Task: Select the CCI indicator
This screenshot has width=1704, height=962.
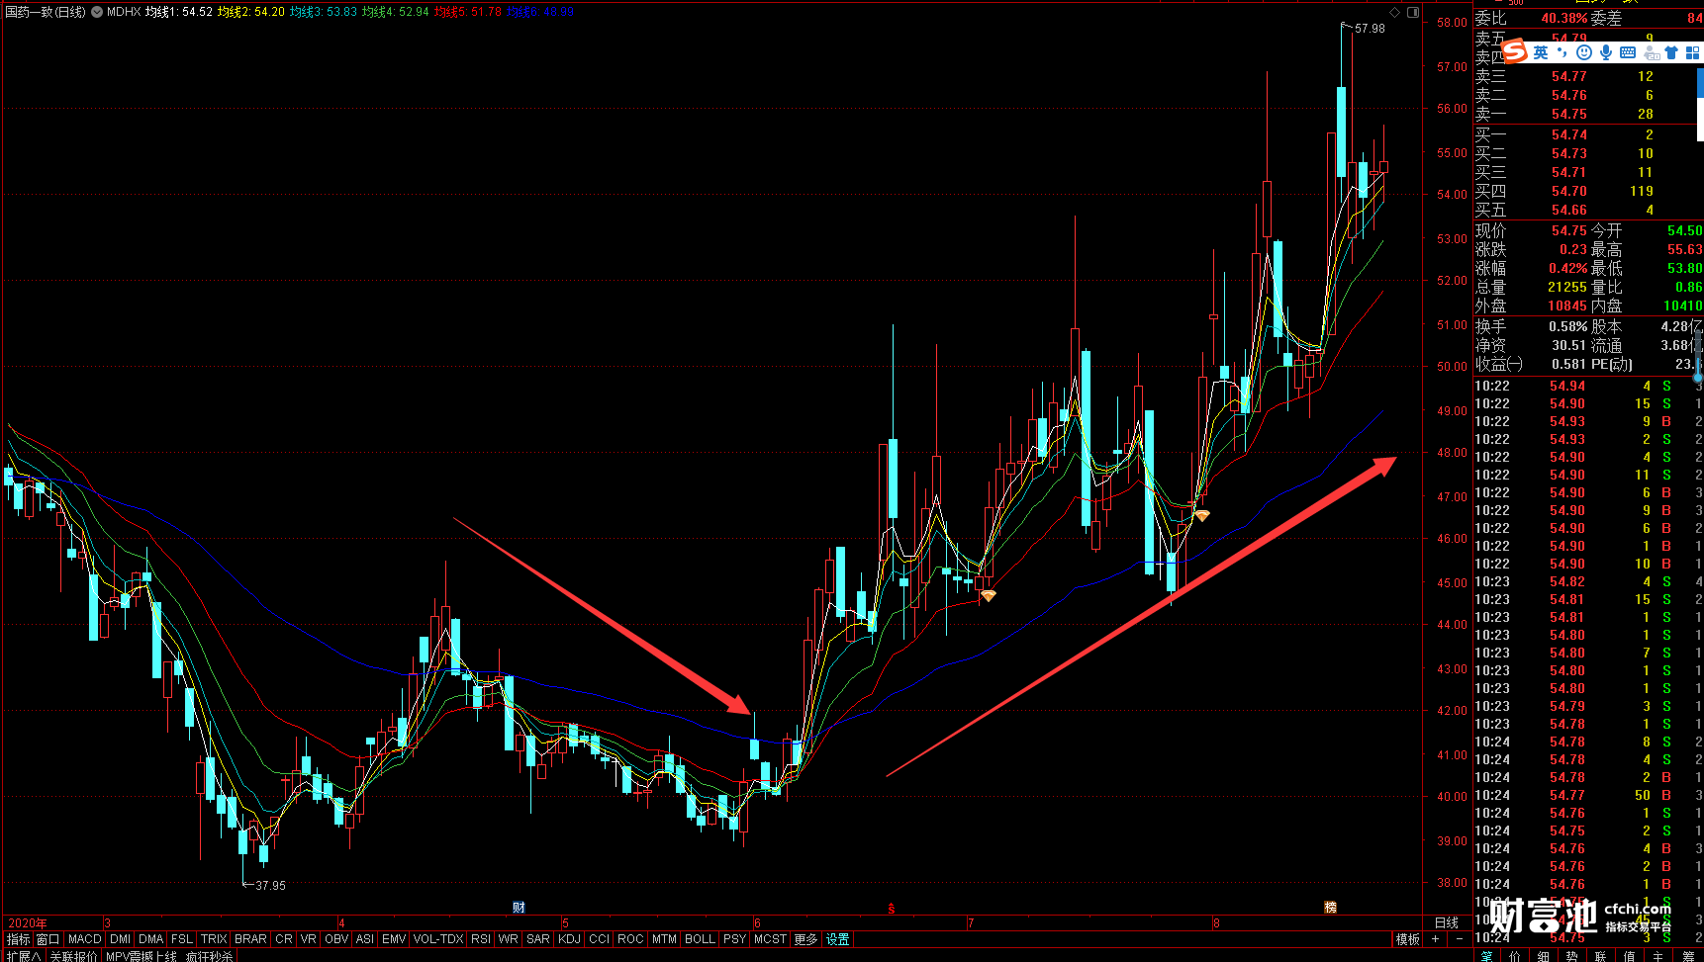Action: (600, 939)
